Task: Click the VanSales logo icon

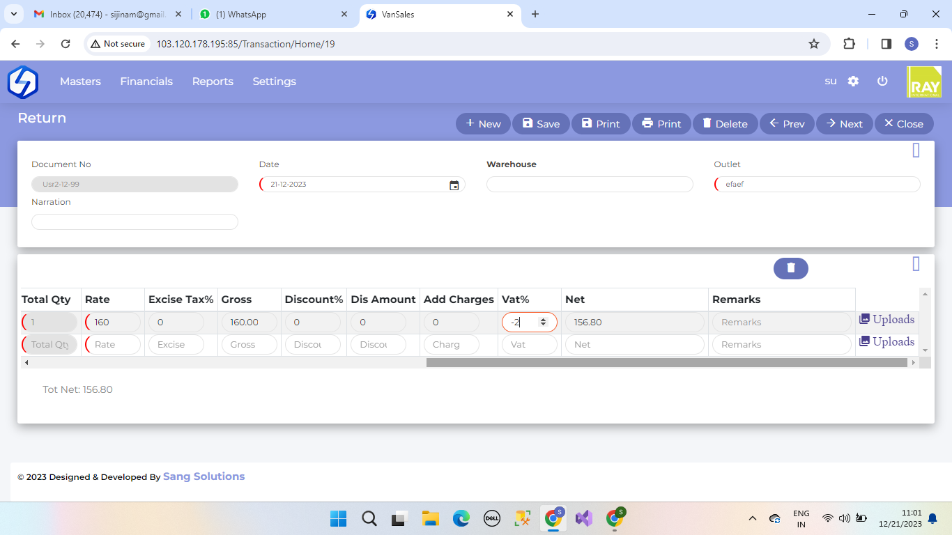Action: click(x=22, y=82)
